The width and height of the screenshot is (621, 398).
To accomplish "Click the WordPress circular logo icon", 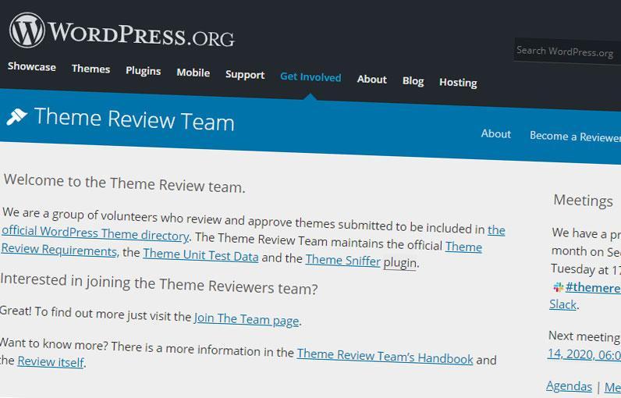I will tap(27, 30).
